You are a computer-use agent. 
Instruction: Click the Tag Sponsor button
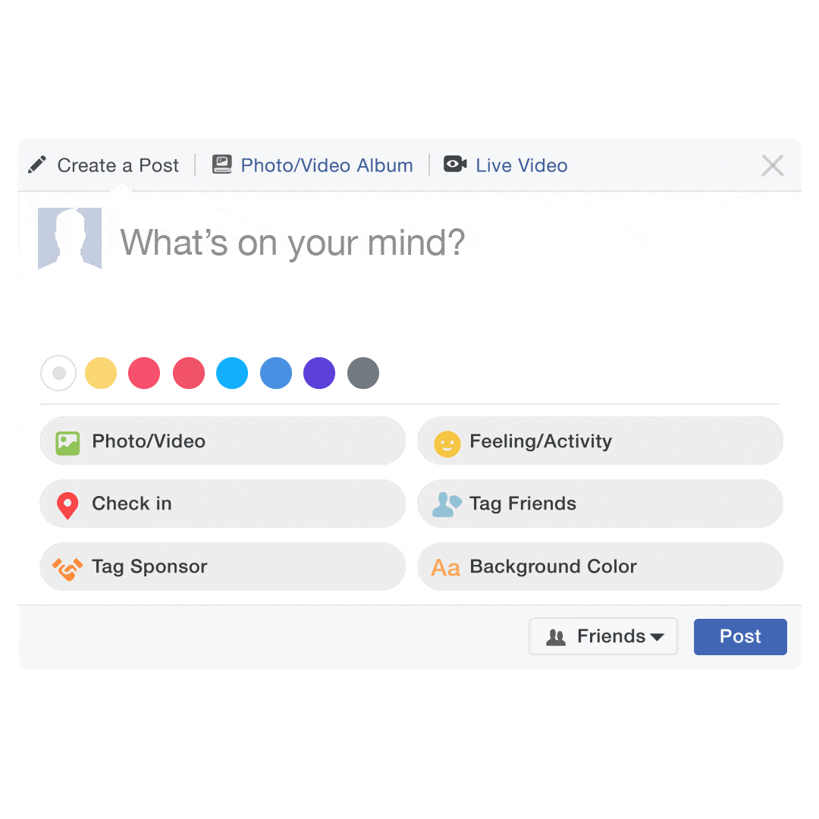222,566
